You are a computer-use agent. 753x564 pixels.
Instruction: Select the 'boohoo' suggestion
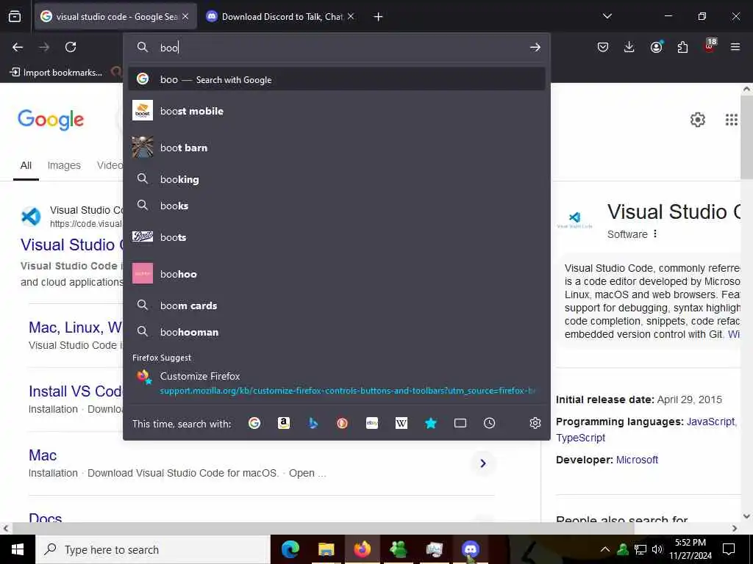[x=336, y=273]
